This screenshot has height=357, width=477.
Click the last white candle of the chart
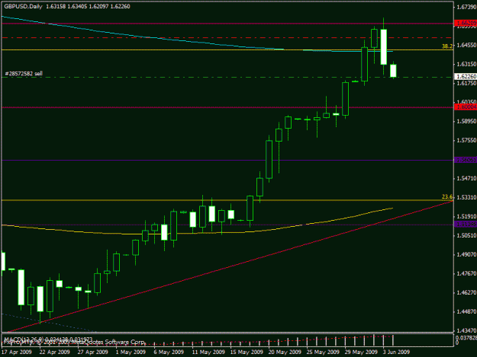(x=393, y=71)
